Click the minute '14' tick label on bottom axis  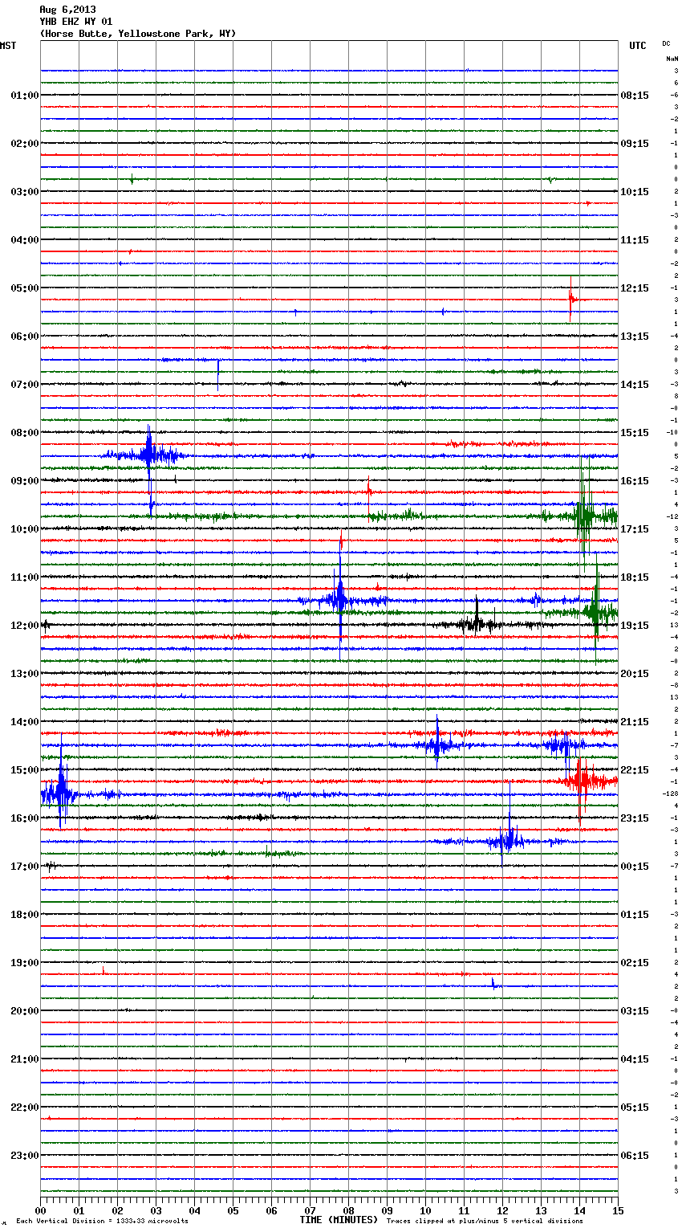[x=579, y=1210]
